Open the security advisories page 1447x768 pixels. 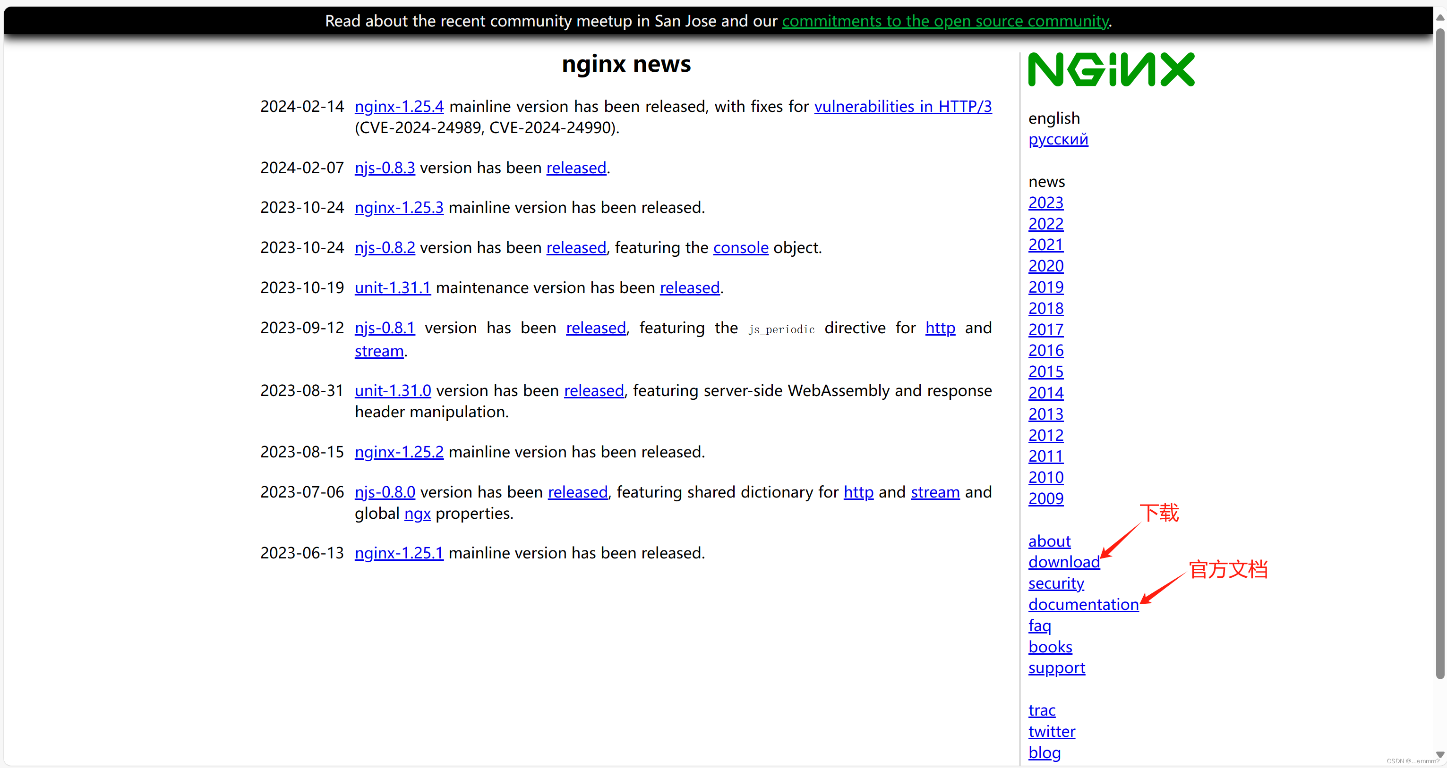coord(1056,583)
